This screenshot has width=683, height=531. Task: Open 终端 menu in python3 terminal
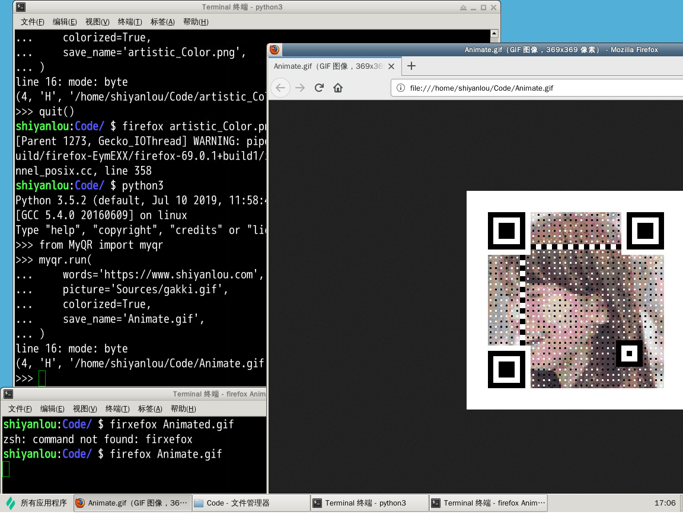tap(130, 22)
